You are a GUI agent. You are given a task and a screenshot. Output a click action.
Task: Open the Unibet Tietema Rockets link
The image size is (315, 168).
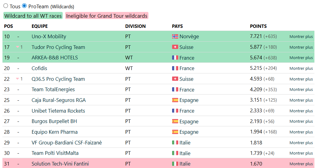[58, 111]
